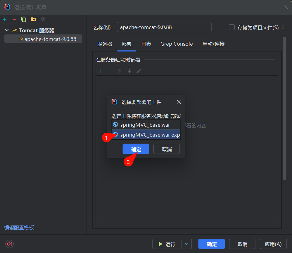This screenshot has width=292, height=253.
Task: Move the deployment item up
Action: [x=120, y=71]
